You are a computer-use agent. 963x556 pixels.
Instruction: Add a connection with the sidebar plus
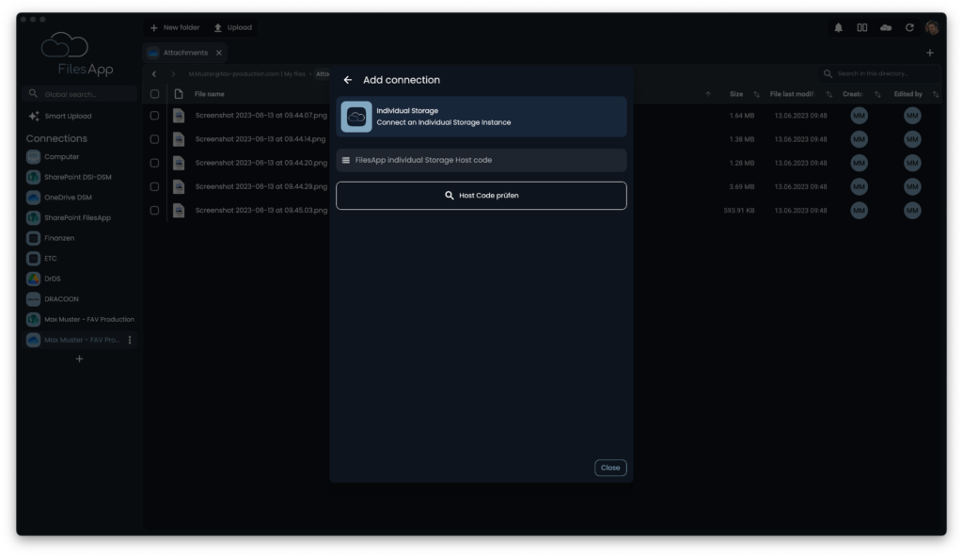pyautogui.click(x=79, y=358)
